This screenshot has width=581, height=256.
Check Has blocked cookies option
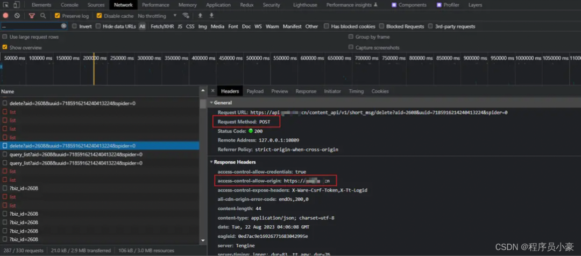click(327, 26)
